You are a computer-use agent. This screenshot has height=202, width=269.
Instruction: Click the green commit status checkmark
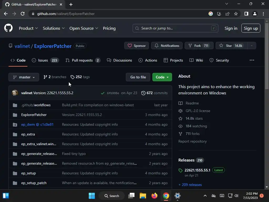[x=103, y=93]
